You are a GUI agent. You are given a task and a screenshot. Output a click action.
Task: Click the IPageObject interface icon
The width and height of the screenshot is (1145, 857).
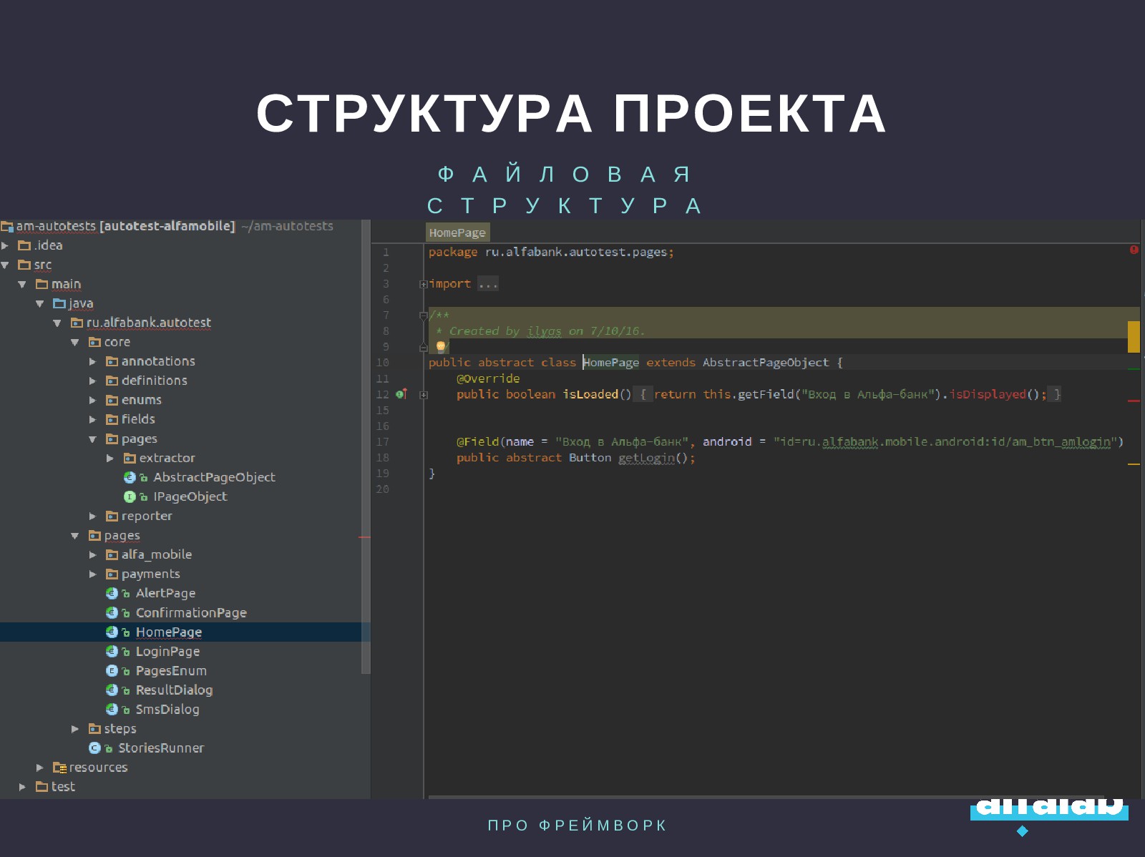click(130, 496)
